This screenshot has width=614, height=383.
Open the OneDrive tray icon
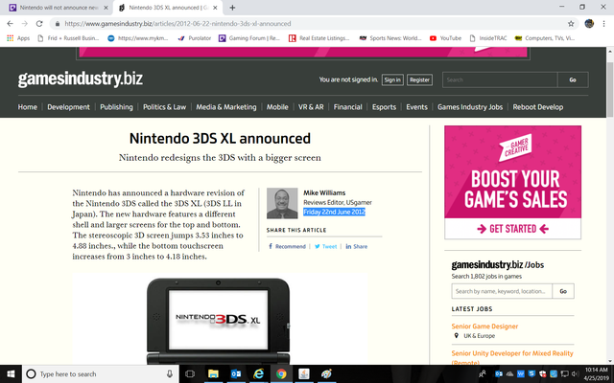509,374
